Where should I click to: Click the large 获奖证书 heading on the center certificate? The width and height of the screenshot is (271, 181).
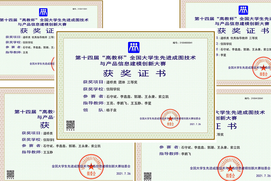click(133, 73)
